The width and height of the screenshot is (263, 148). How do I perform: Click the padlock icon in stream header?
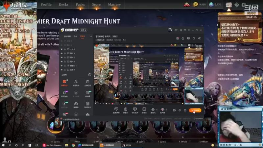click(x=183, y=38)
